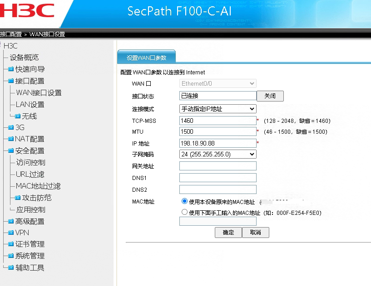Click the SecPath F100-C-AI title
The image size is (371, 286).
pos(179,11)
